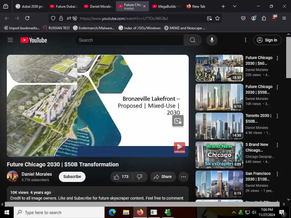Click the Sign in button

pyautogui.click(x=267, y=40)
